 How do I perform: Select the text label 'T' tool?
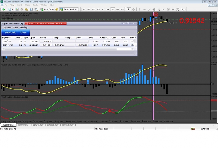point(168,9)
